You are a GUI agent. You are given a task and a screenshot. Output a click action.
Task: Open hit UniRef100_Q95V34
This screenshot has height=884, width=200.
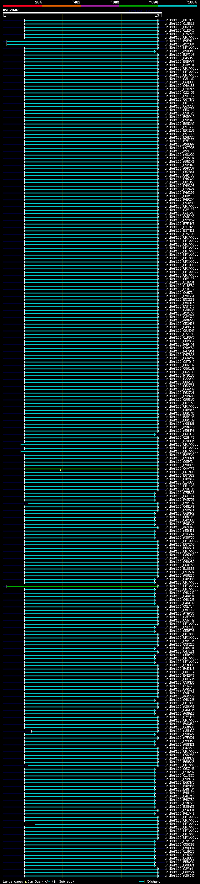(x=179, y=462)
